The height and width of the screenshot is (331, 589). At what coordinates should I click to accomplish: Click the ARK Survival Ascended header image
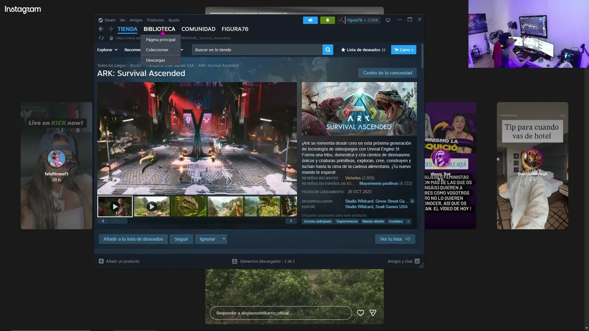coord(359,109)
